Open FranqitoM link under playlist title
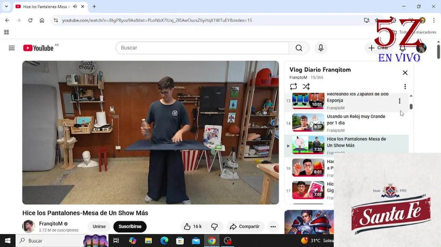 (298, 78)
